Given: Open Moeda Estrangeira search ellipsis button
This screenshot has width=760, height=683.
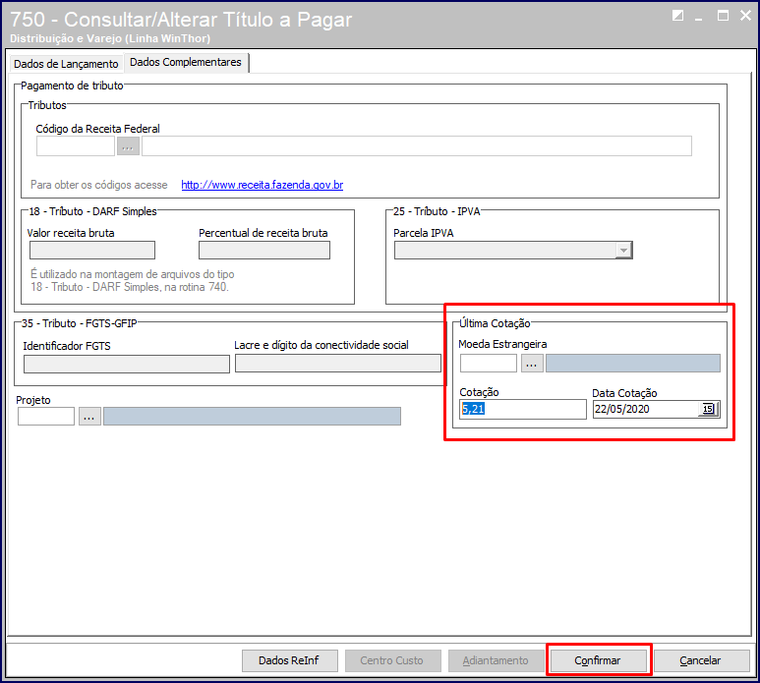Looking at the screenshot, I should click(x=532, y=364).
